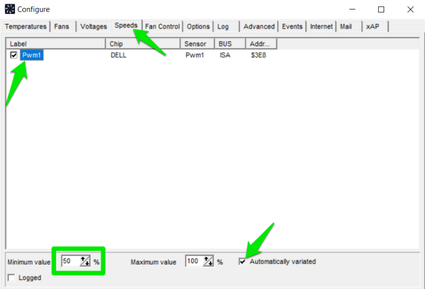The image size is (425, 289).
Task: Show the Events tab
Action: 292,27
